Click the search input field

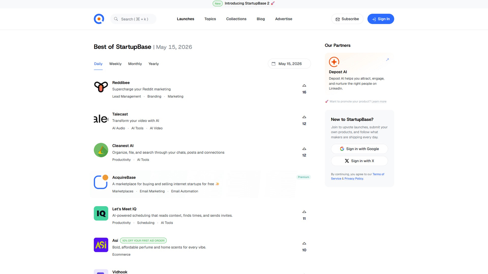click(133, 19)
